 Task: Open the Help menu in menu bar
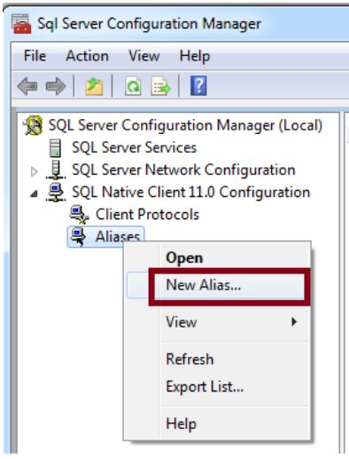pyautogui.click(x=195, y=56)
